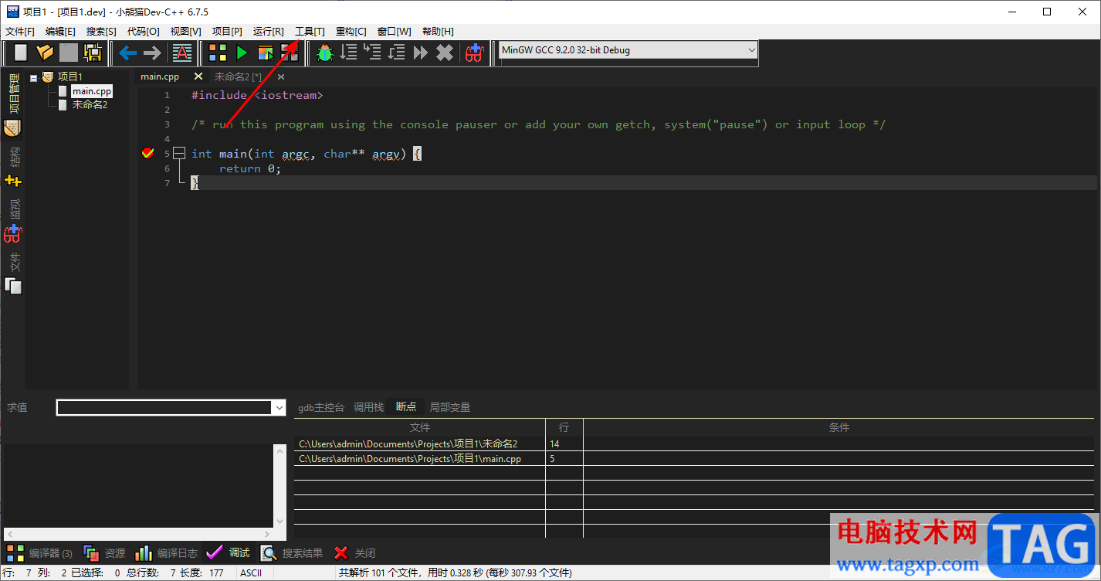The height and width of the screenshot is (581, 1101).
Task: Click the blue Back arrow icon
Action: (127, 53)
